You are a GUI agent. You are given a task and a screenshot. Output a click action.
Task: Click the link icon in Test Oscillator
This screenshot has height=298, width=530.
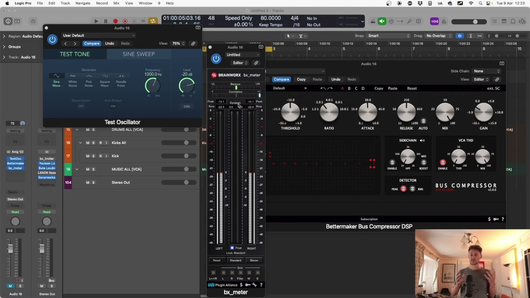coord(193,43)
